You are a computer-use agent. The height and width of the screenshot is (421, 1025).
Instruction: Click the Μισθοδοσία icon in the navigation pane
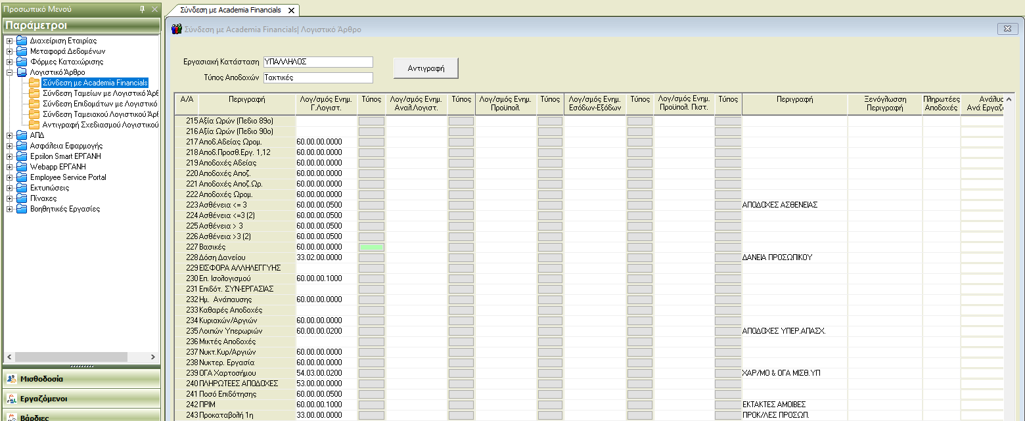click(12, 379)
